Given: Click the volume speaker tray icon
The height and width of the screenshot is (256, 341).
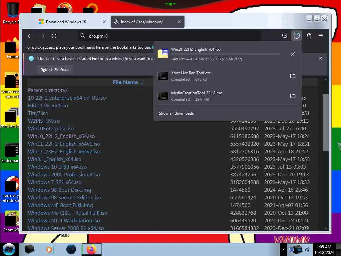Looking at the screenshot, I should pyautogui.click(x=307, y=250).
